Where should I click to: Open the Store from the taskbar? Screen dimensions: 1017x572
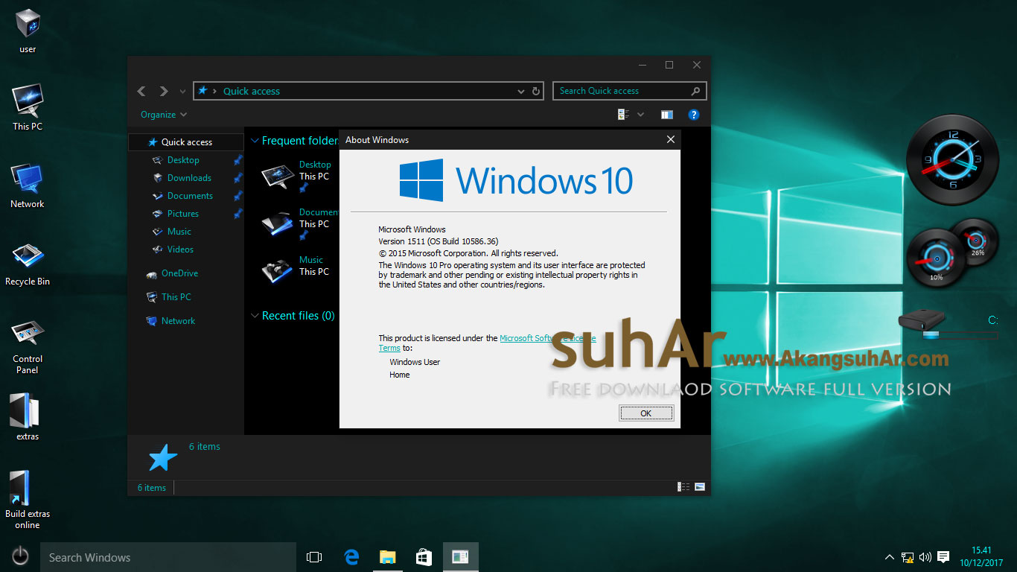[424, 557]
